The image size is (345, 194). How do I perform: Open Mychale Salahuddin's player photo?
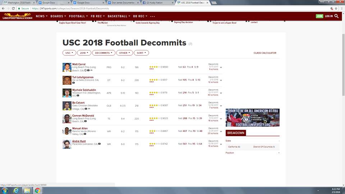67,93
